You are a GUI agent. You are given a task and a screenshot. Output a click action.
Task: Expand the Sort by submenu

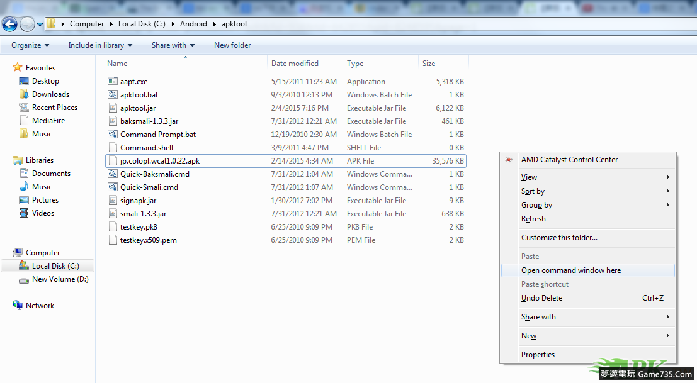point(533,191)
